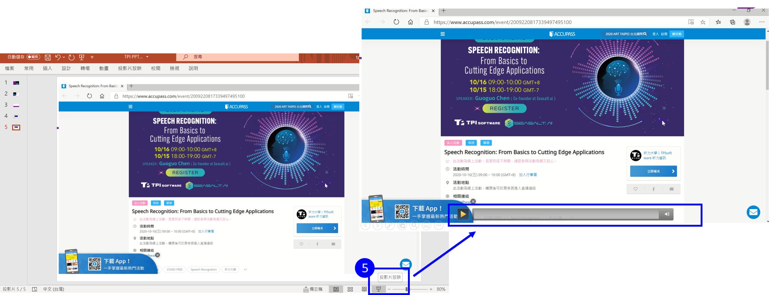772x295 pixels.
Task: Open the pen tools in slideshow controls
Action: tap(390, 226)
